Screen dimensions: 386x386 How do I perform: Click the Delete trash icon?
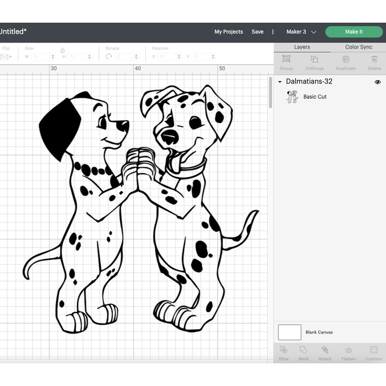pyautogui.click(x=374, y=62)
